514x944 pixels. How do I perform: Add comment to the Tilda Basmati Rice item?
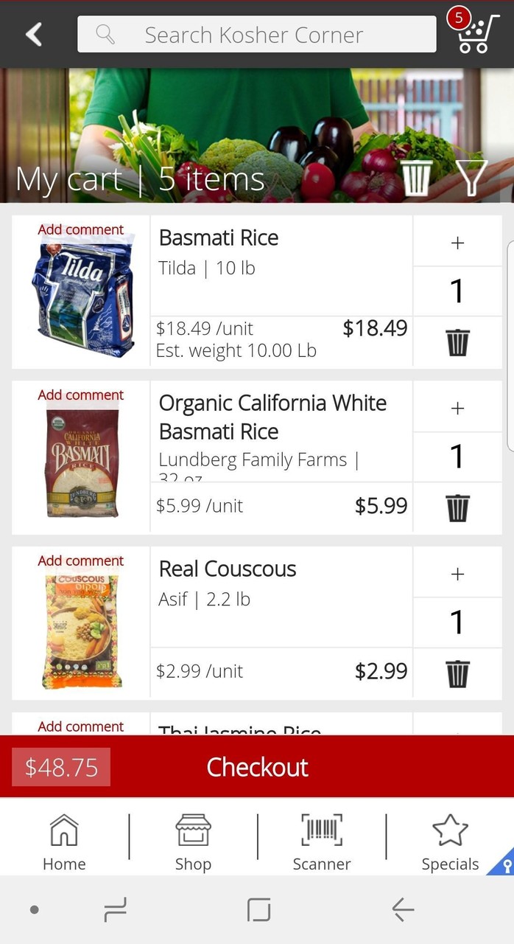80,229
